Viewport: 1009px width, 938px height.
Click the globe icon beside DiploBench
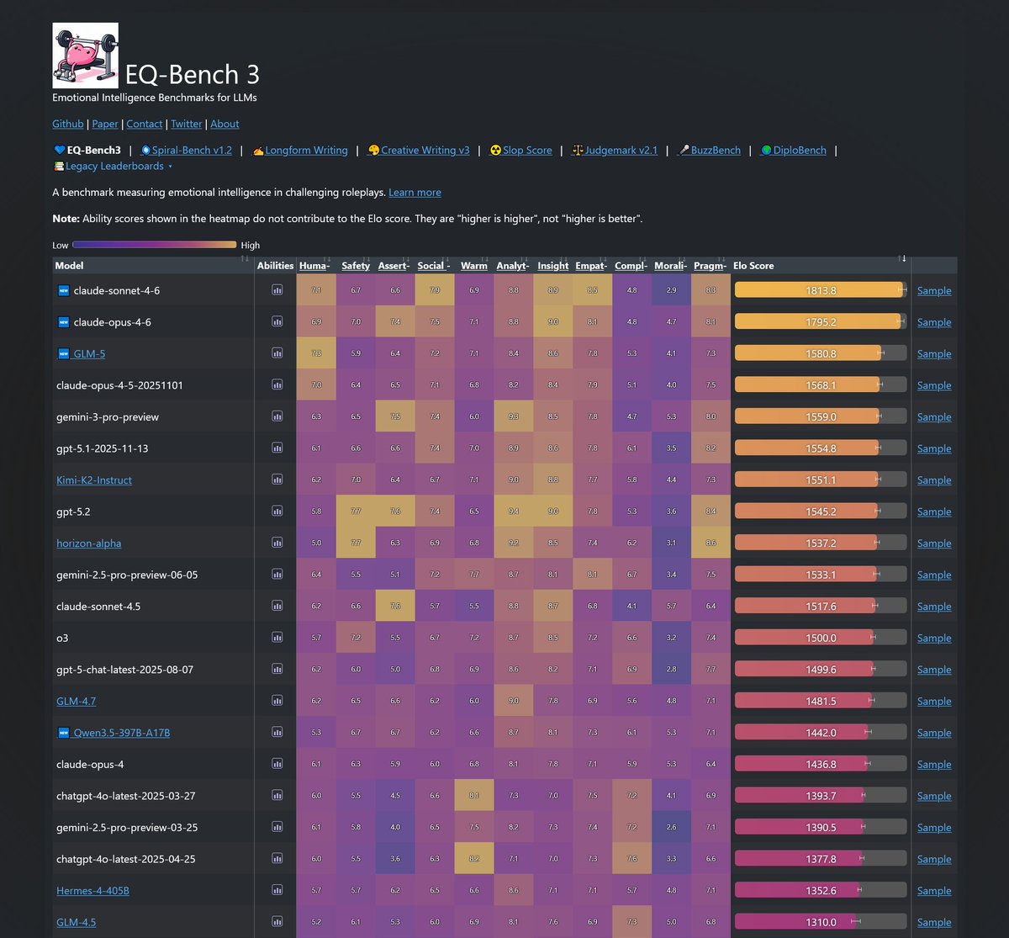(765, 150)
